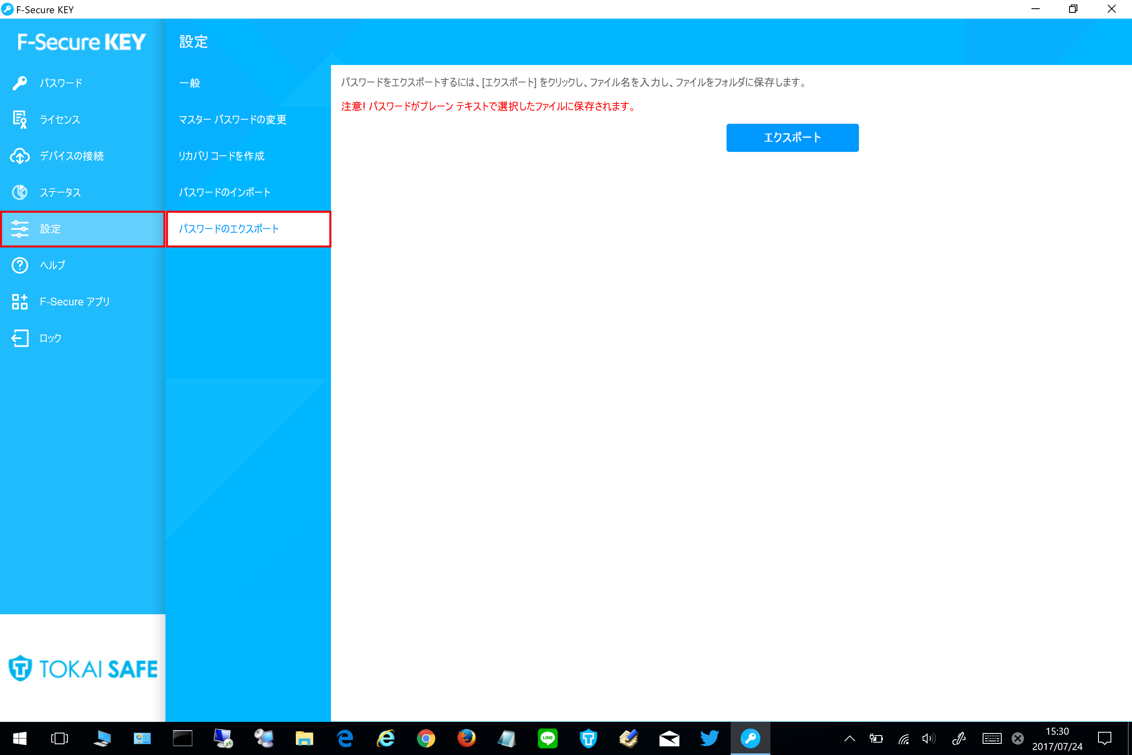Click the TOKAI SAFE logo banner
Image resolution: width=1132 pixels, height=755 pixels.
(83, 668)
